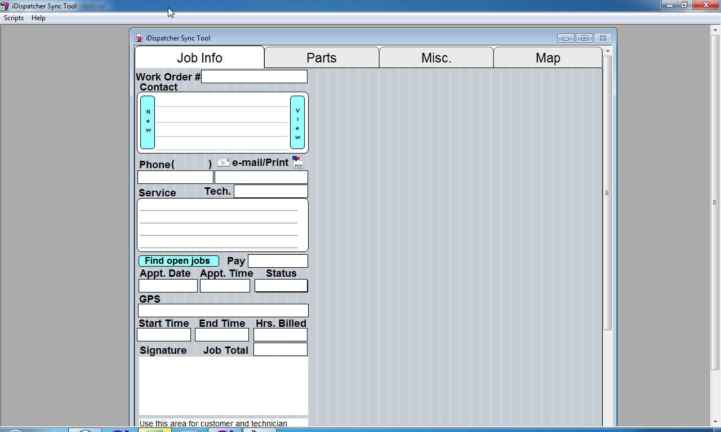The image size is (721, 432).
Task: Click the Start Time field
Action: tap(164, 335)
